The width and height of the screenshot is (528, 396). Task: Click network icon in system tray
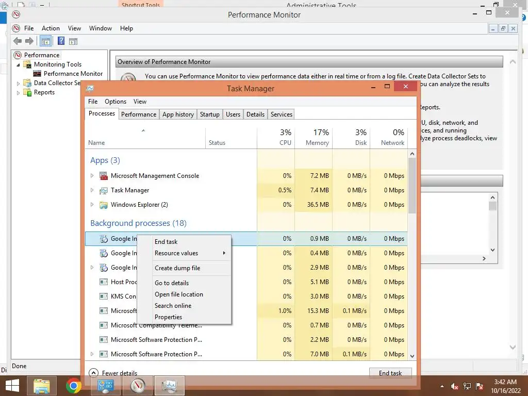[x=467, y=386]
